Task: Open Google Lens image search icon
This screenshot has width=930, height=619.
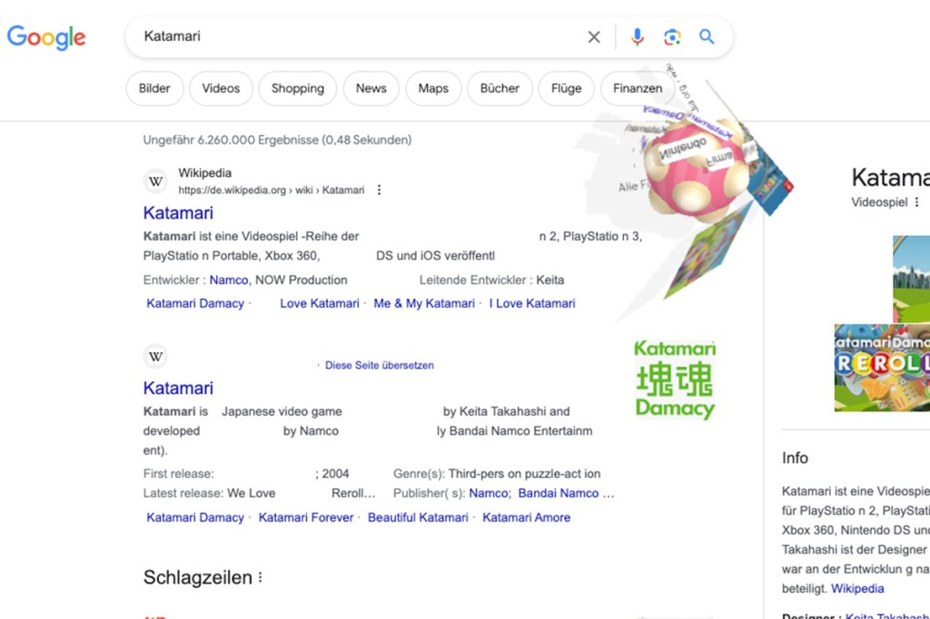Action: pos(672,37)
